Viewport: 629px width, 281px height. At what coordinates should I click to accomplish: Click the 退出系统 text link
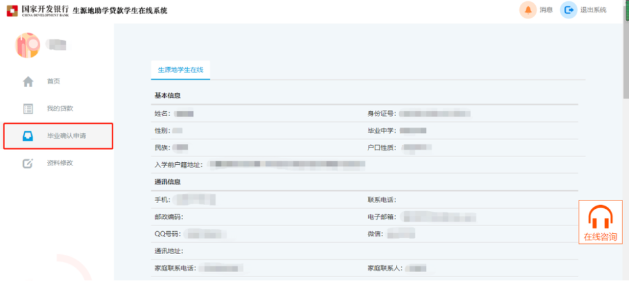click(x=593, y=10)
